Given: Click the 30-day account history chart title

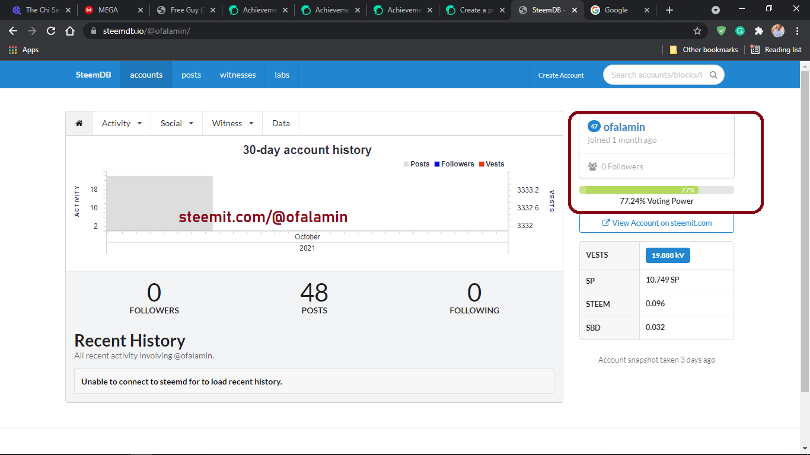Looking at the screenshot, I should click(x=307, y=150).
